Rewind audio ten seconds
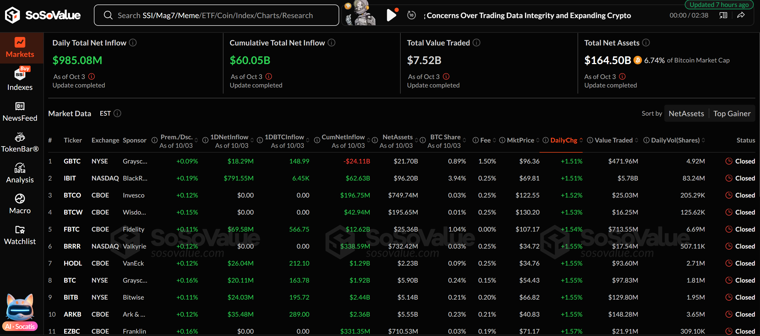Image resolution: width=760 pixels, height=336 pixels. 411,15
